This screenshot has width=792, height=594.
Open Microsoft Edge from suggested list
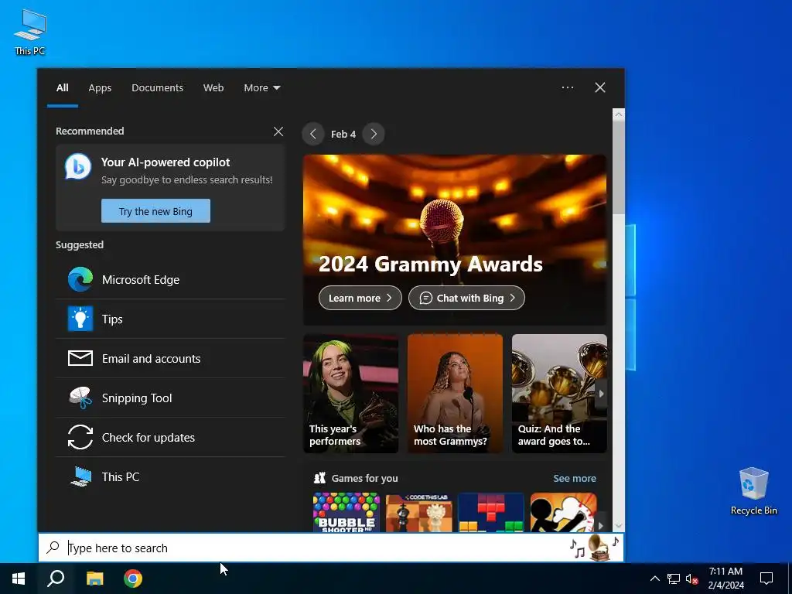click(x=170, y=279)
